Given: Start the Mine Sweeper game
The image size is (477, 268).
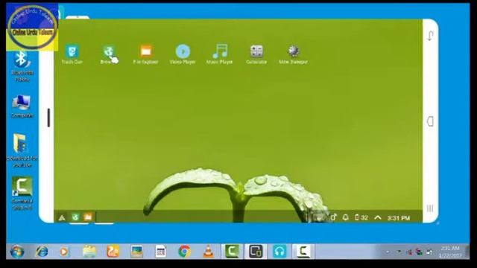Looking at the screenshot, I should click(x=293, y=54).
